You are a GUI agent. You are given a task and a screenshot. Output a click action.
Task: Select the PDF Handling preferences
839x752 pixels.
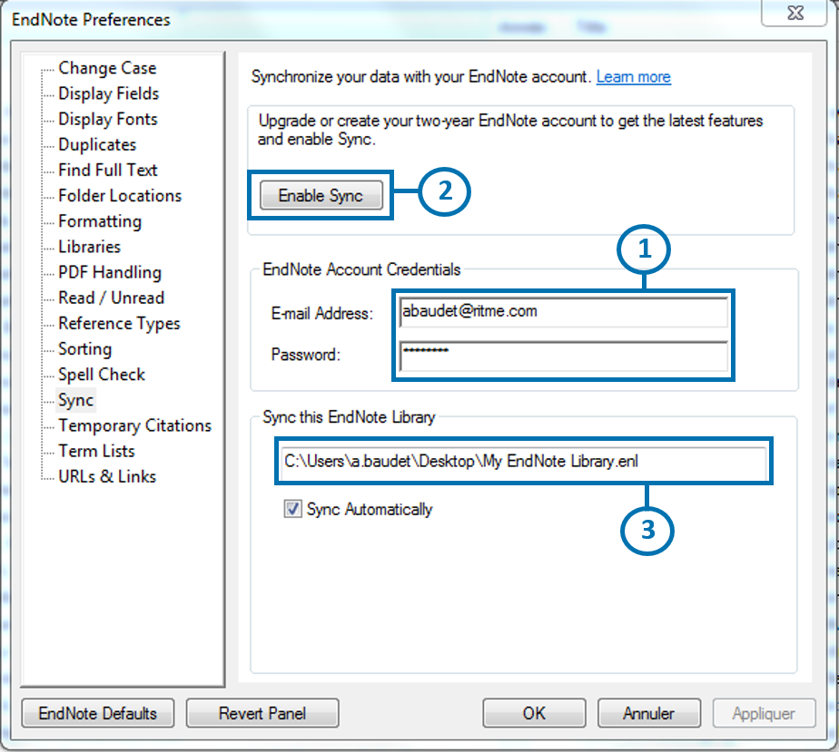coord(110,272)
